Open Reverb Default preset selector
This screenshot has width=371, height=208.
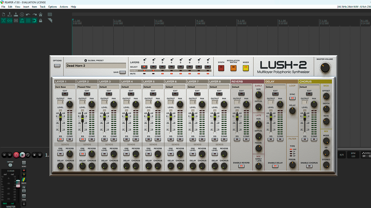tap(241, 87)
